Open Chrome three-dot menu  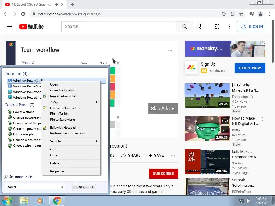[x=269, y=14]
